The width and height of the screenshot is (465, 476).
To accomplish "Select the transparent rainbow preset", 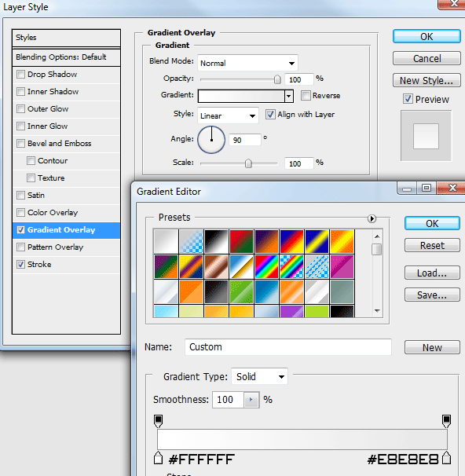I will coord(291,266).
